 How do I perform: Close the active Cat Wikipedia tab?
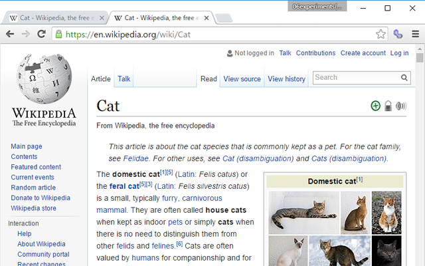207,18
